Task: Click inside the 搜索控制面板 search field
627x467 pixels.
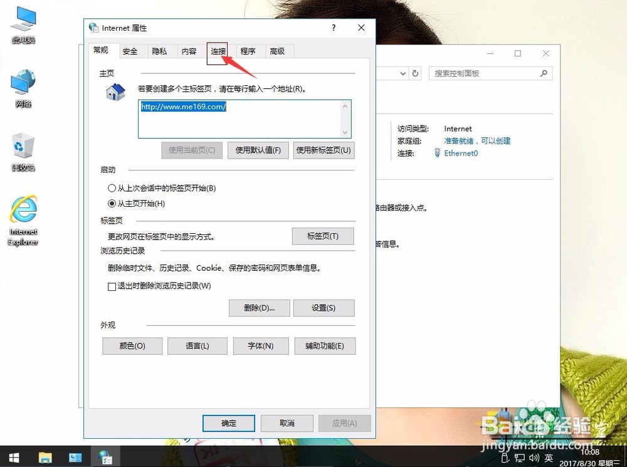Action: [x=489, y=73]
